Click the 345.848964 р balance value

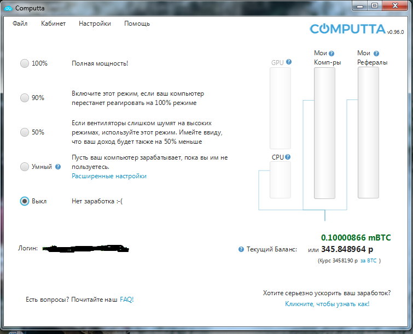tap(347, 249)
